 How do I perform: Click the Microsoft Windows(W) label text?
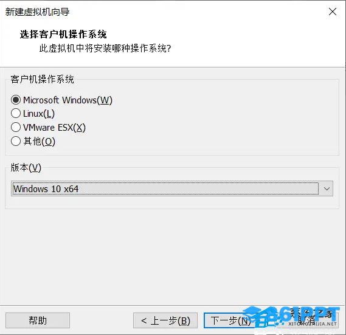point(67,100)
